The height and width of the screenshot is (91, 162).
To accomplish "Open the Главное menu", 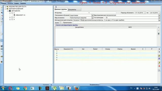I will [4, 3].
